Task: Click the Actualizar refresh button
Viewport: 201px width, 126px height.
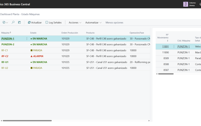Action: [35, 22]
